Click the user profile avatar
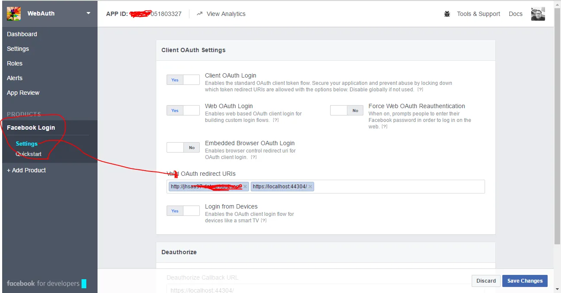 coord(538,14)
